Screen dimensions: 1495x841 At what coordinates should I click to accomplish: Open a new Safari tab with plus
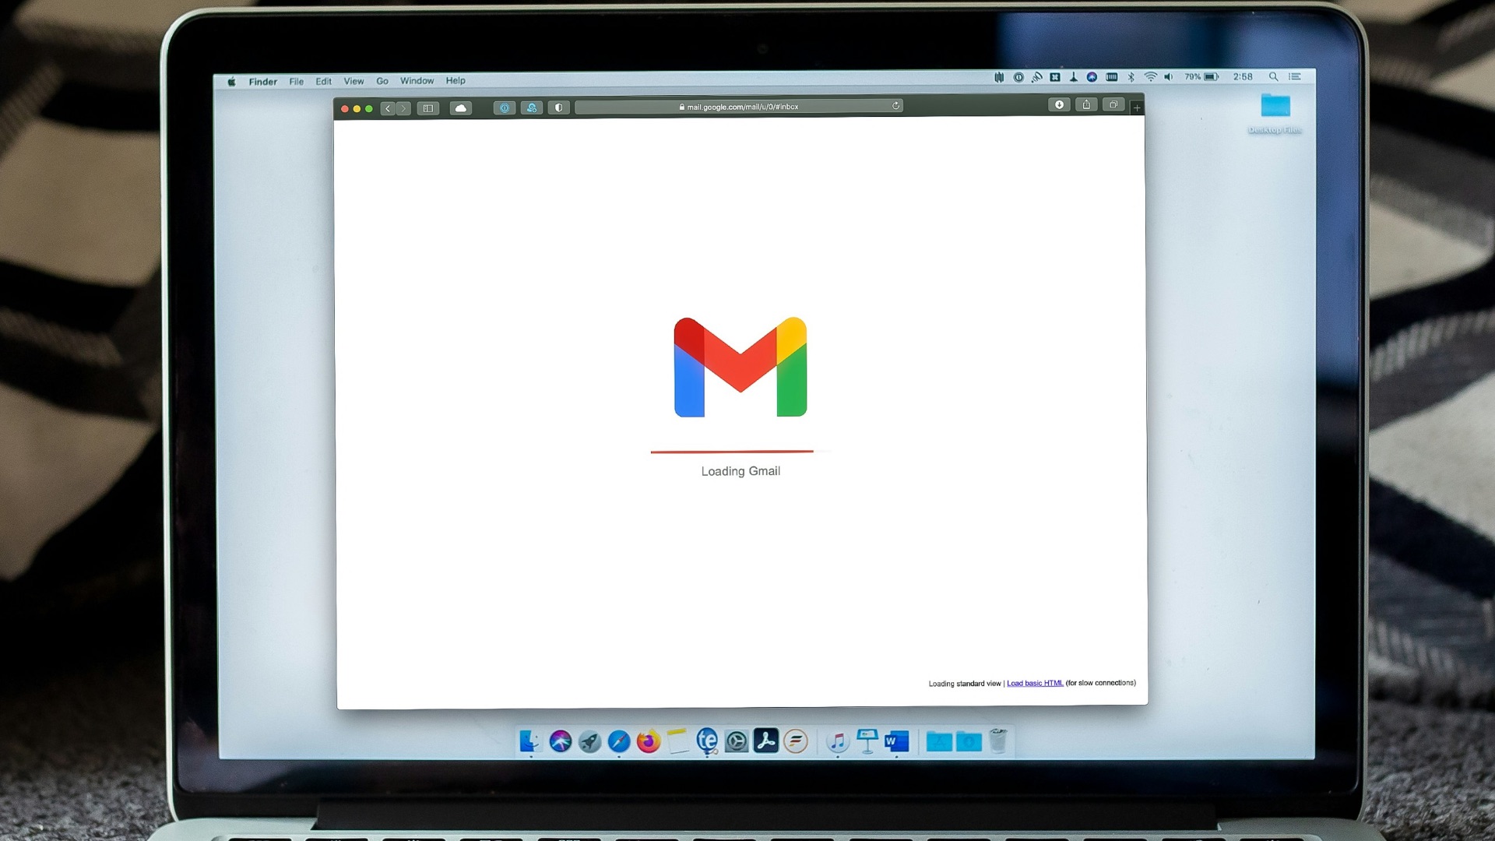(1137, 107)
